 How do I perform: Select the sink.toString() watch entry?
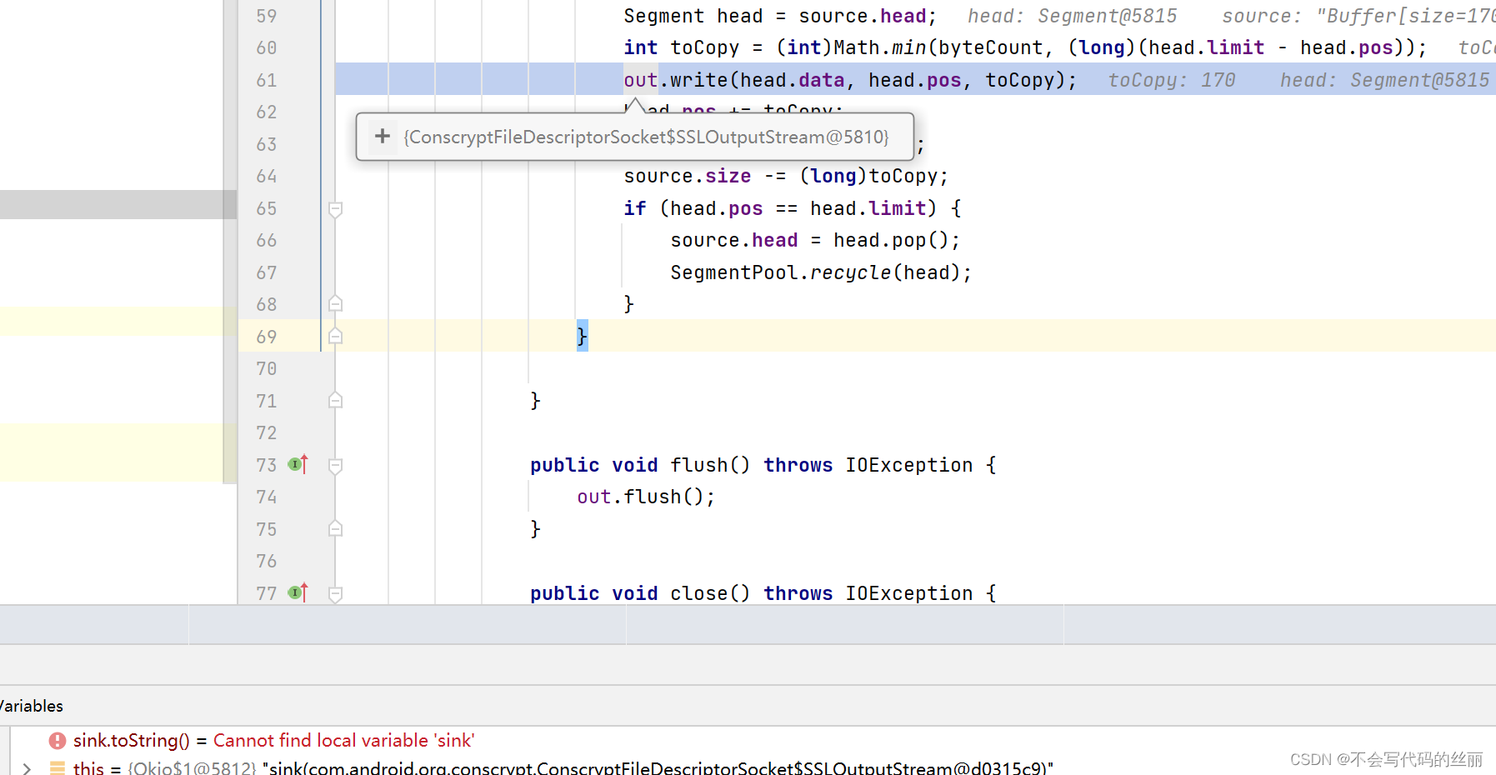[273, 740]
